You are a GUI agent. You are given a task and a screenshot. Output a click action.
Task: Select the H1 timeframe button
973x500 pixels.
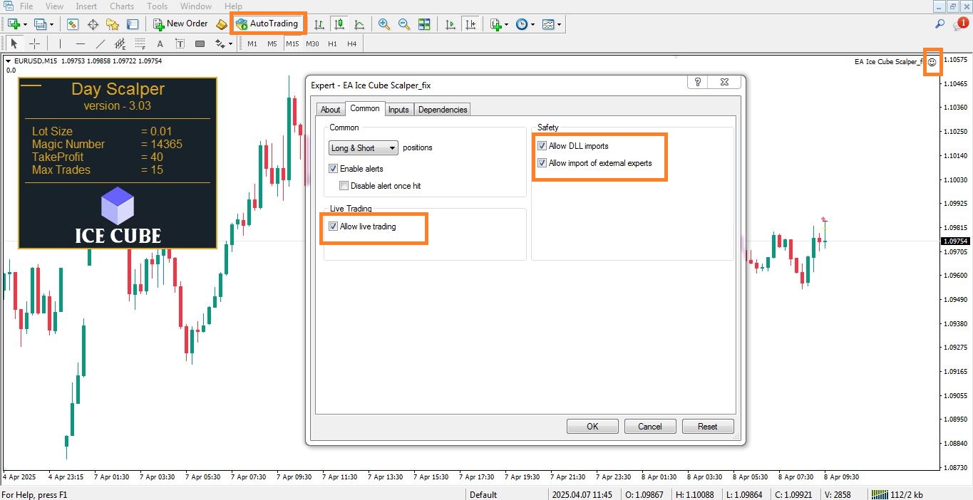click(x=332, y=43)
